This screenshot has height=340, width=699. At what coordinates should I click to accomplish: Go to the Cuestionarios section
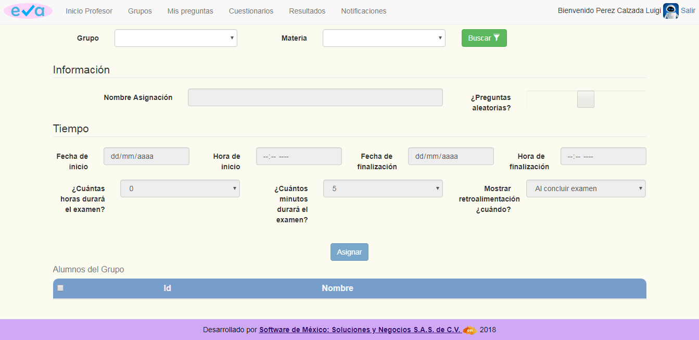click(x=251, y=10)
